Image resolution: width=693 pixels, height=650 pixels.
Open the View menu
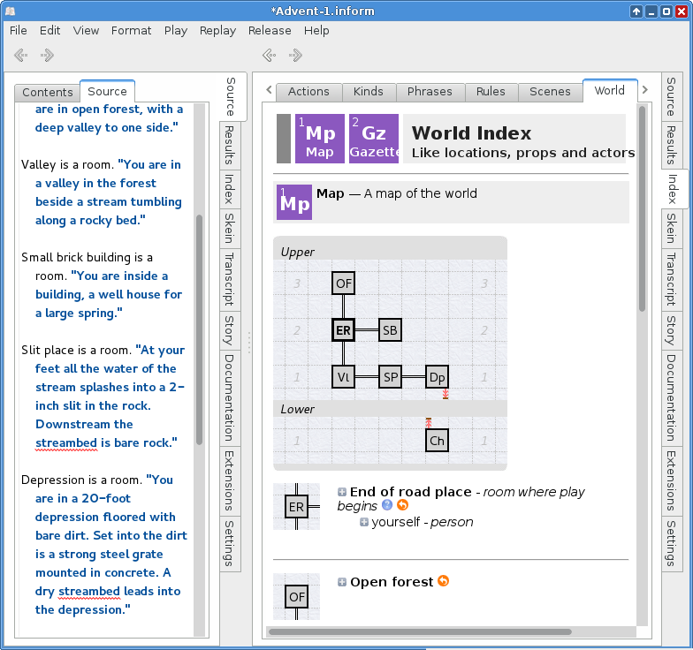(86, 30)
